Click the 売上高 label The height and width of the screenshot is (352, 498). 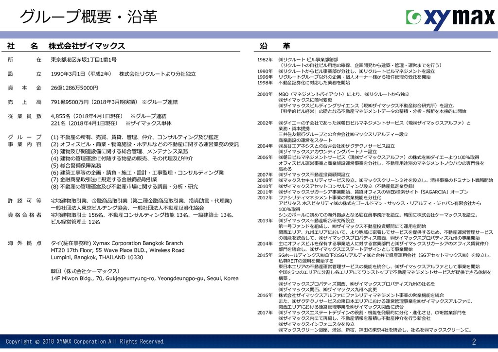click(24, 102)
